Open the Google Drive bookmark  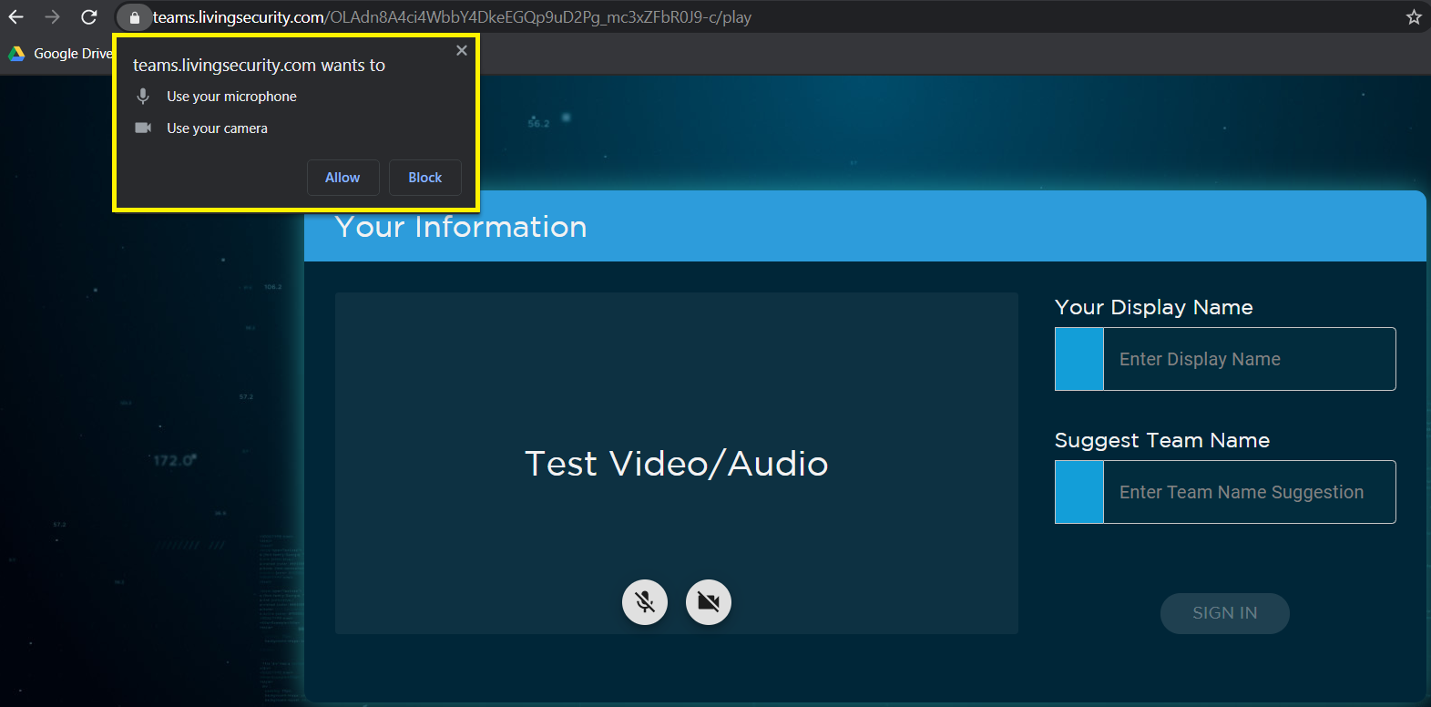[x=60, y=54]
